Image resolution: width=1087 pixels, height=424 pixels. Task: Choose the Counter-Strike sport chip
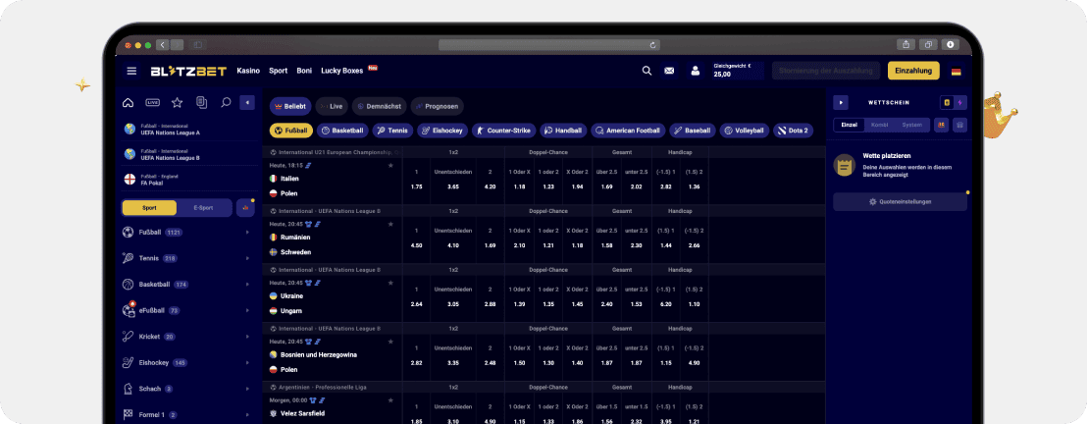tap(504, 131)
